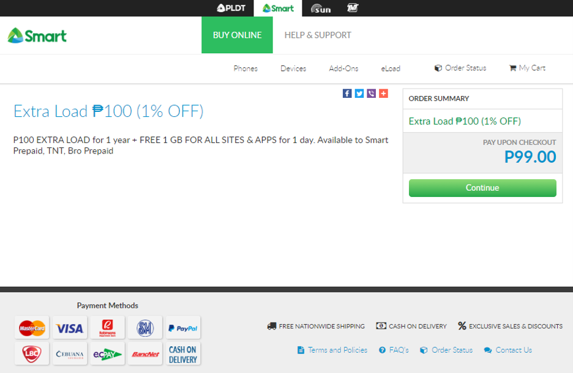Open Terms and Policies

tap(332, 350)
